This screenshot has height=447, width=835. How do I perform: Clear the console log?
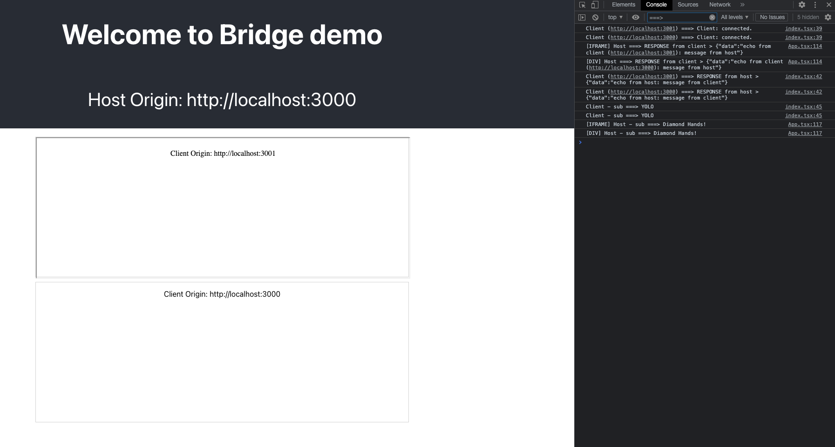tap(595, 17)
